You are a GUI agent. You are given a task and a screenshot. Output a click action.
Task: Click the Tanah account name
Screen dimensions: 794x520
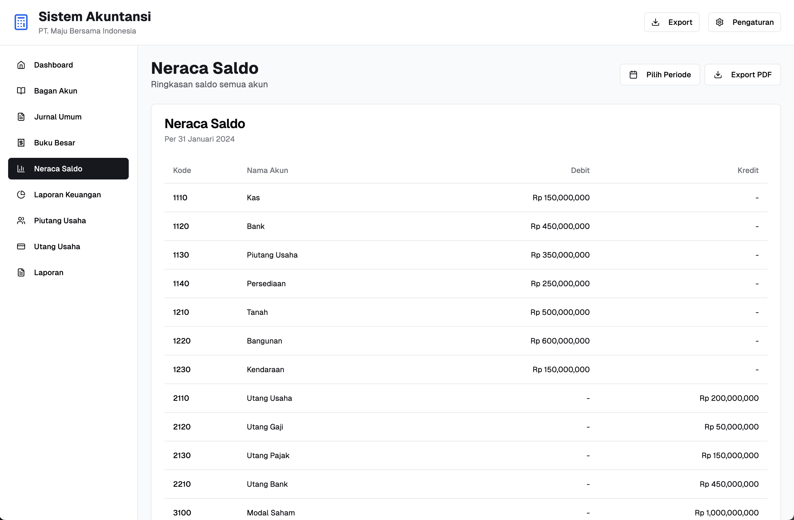coord(257,312)
